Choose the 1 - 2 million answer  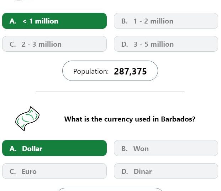166,21
